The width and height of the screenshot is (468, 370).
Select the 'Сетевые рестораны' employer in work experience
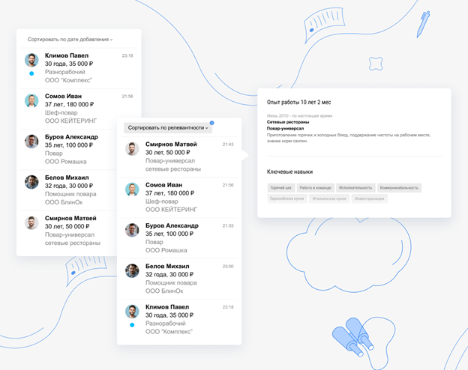point(289,122)
